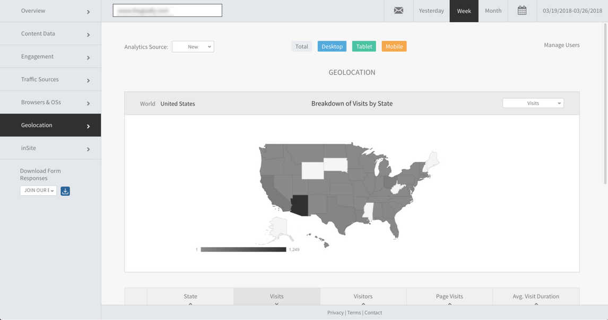The image size is (608, 320).
Task: Sort by the Visitors column arrow
Action: coord(363,304)
